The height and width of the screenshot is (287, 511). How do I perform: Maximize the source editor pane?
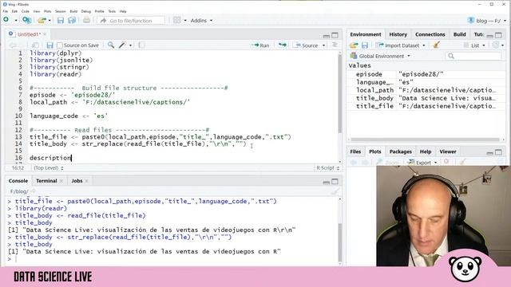click(x=335, y=35)
